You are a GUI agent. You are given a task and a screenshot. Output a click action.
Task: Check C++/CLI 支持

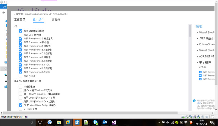[20, 109]
